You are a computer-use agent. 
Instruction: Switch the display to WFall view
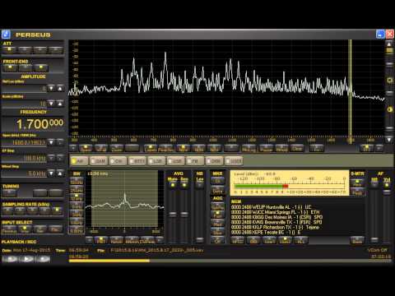[101, 148]
